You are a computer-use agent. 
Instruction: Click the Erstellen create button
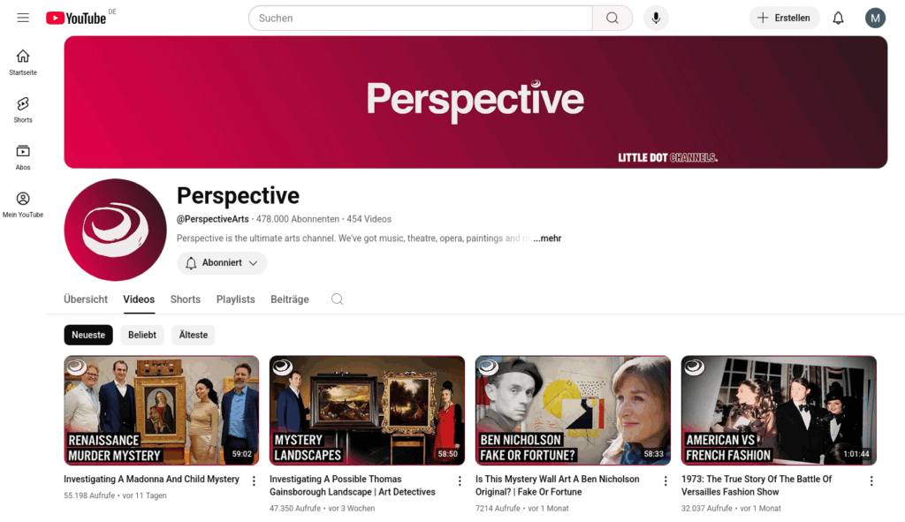coord(785,18)
